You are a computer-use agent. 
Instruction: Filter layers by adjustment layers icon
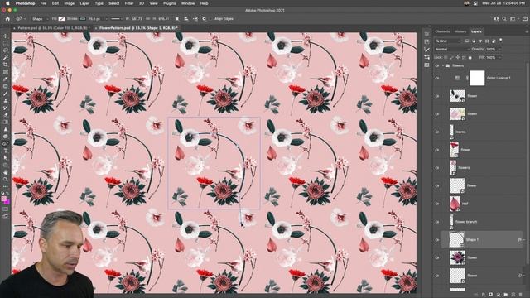[x=474, y=41]
